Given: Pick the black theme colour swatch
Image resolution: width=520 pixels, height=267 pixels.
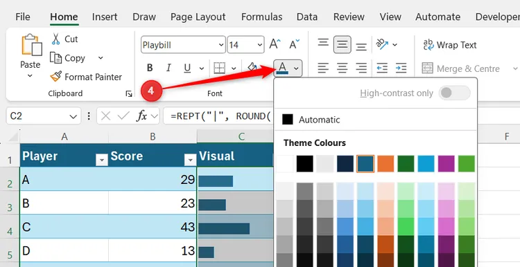Looking at the screenshot, I should click(305, 164).
